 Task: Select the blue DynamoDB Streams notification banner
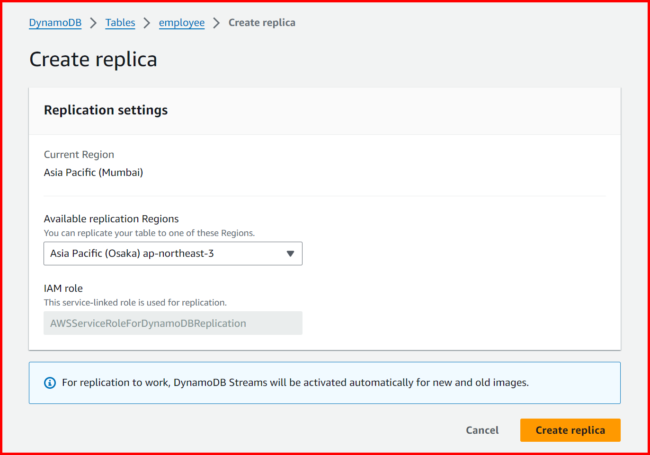pos(325,383)
